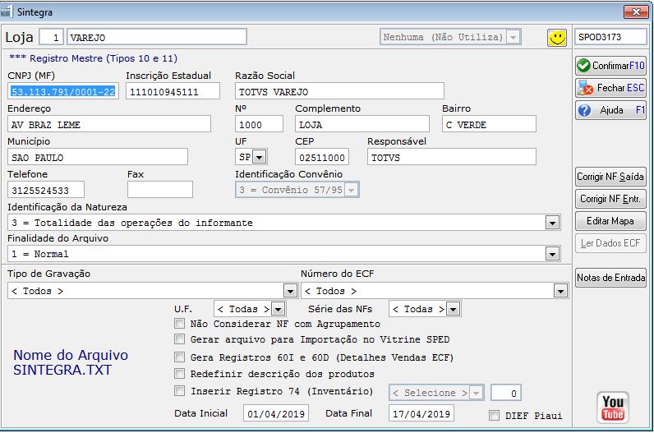
Task: Open Tipo de Gravação dropdown
Action: pos(290,291)
